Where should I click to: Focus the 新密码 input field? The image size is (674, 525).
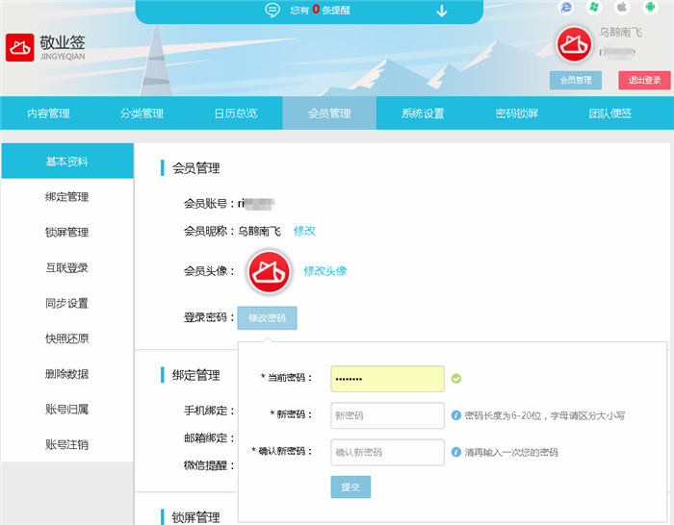[x=386, y=415]
